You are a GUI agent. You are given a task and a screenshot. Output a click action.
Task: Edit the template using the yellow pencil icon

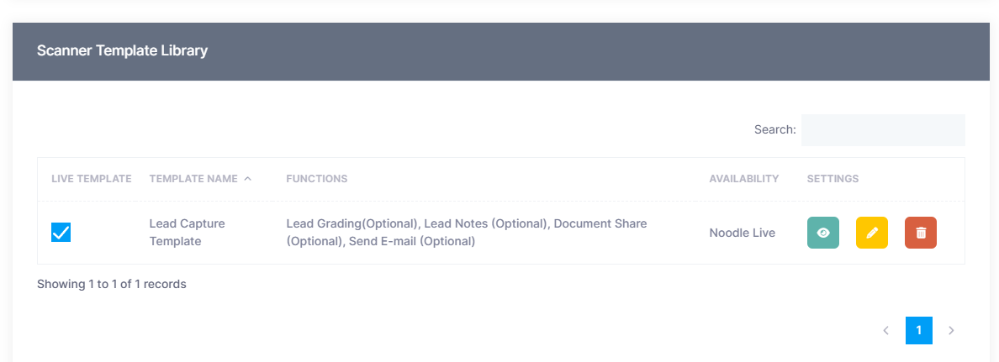point(871,233)
